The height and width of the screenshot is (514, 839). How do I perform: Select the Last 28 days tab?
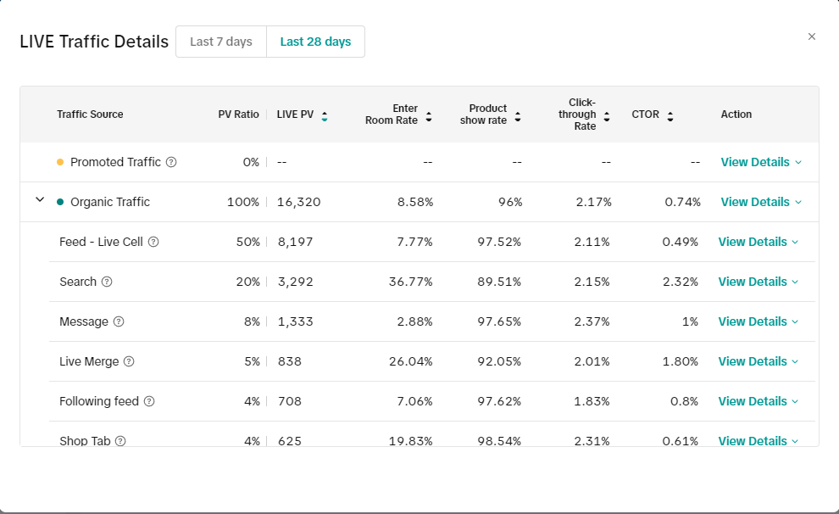coord(315,42)
